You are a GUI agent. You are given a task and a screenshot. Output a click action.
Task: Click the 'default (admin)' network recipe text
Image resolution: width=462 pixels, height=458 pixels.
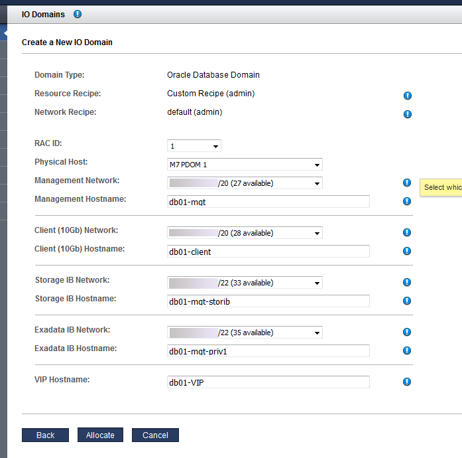point(195,112)
